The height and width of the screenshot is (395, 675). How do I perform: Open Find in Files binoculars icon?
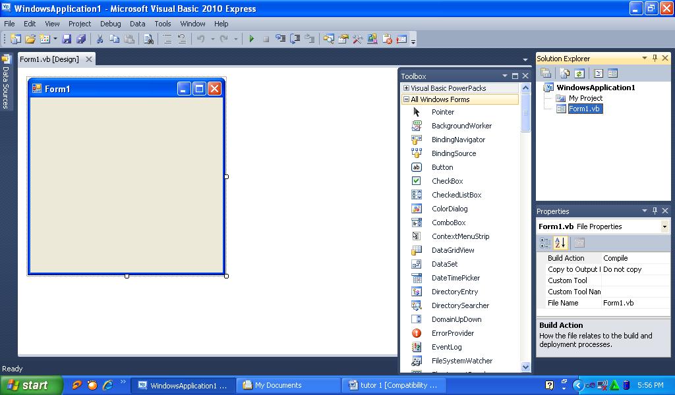tap(148, 39)
